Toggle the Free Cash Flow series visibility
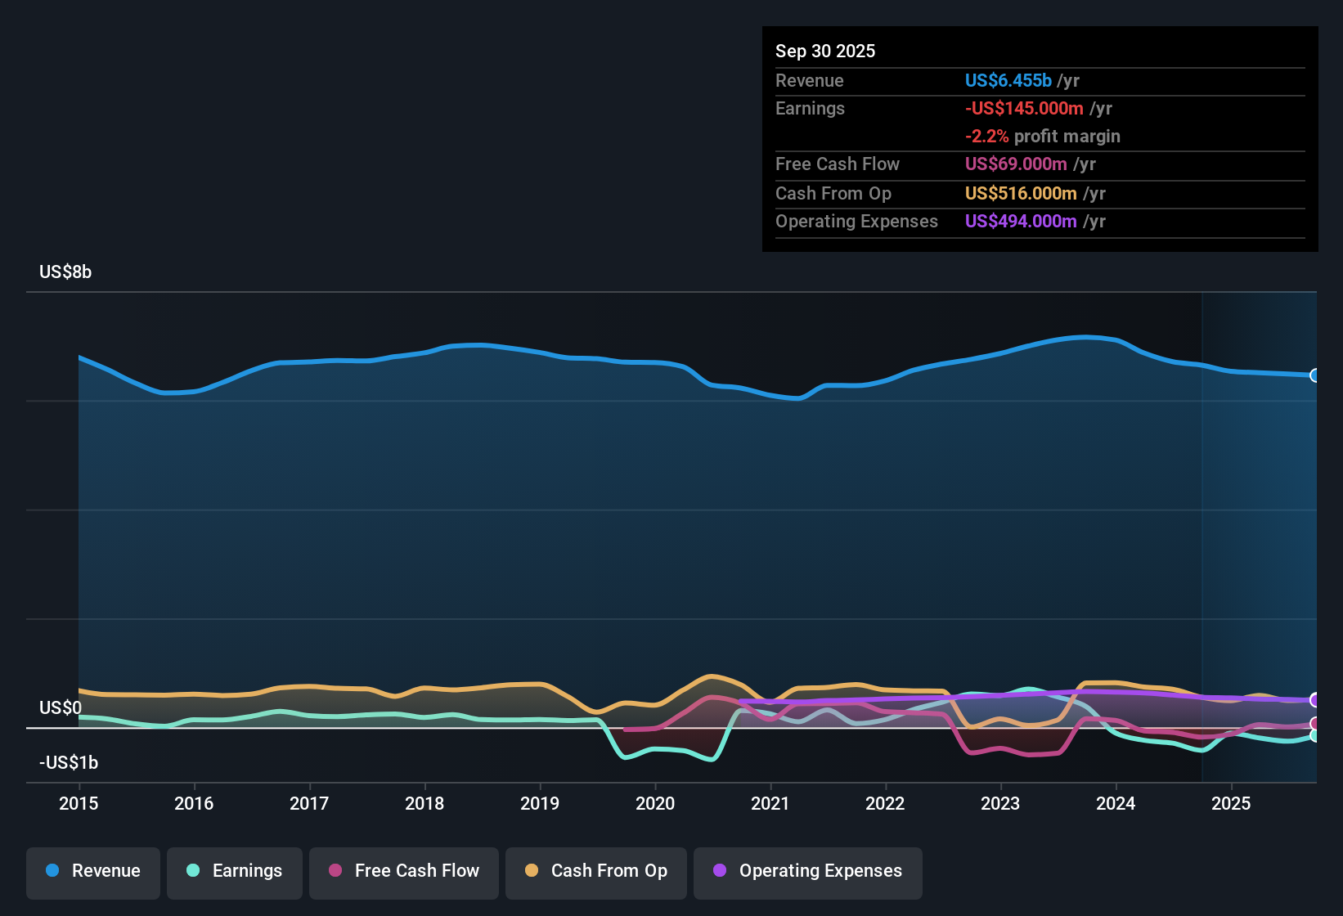Screen dimensions: 1343x916 click(403, 872)
